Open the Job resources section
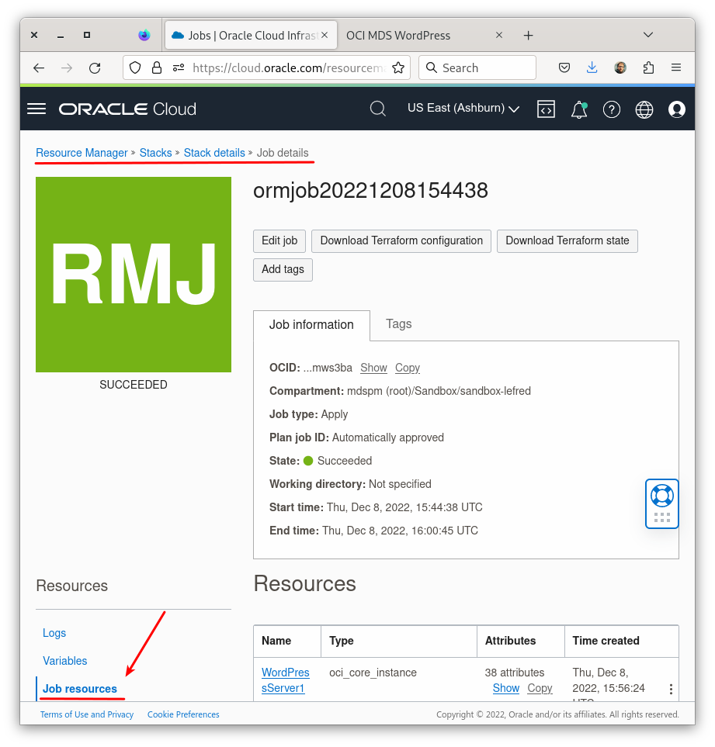 pyautogui.click(x=79, y=689)
